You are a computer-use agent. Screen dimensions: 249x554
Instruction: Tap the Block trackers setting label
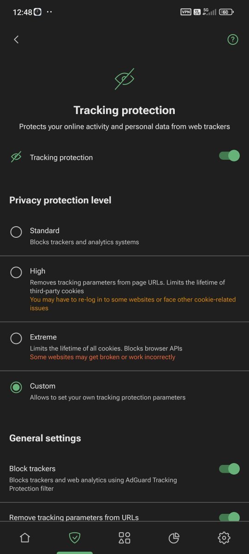[32, 469]
